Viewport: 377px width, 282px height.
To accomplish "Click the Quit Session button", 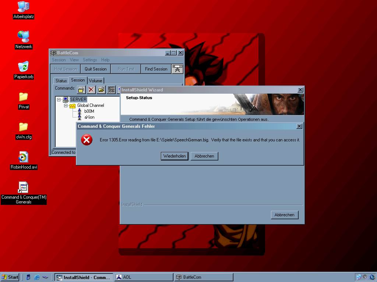I will coord(95,69).
